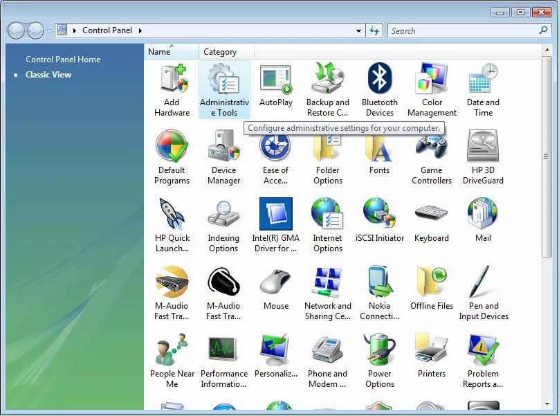The image size is (559, 416).
Task: Sort items by Category column
Action: tap(226, 52)
